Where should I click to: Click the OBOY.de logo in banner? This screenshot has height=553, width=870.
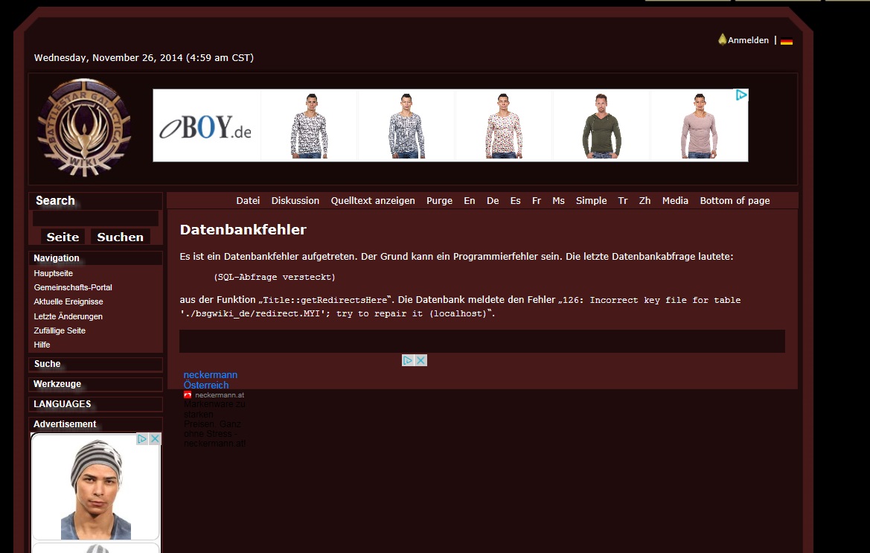coord(206,128)
